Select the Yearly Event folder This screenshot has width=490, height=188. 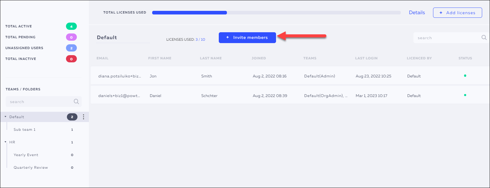26,155
